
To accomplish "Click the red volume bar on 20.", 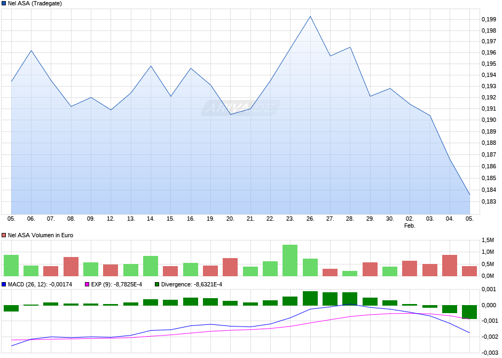I will [230, 267].
